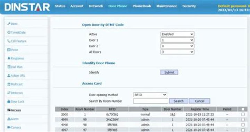Expand the Door 1 code dropdown
The image size is (250, 132).
(x=177, y=40)
